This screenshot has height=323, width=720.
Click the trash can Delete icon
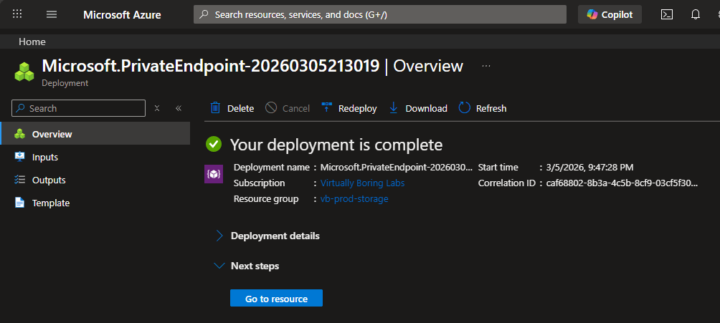[215, 108]
